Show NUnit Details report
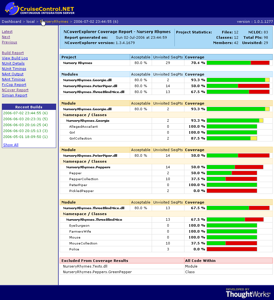The width and height of the screenshot is (274, 300). pos(13,63)
